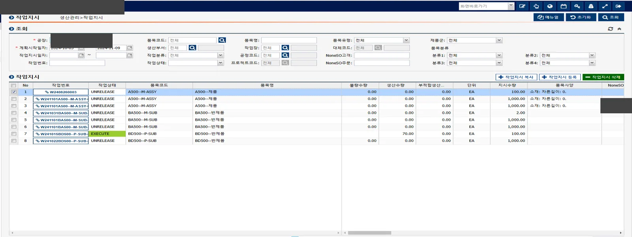
Task: Collapse the 조회 section with double chevron
Action: (x=619, y=29)
